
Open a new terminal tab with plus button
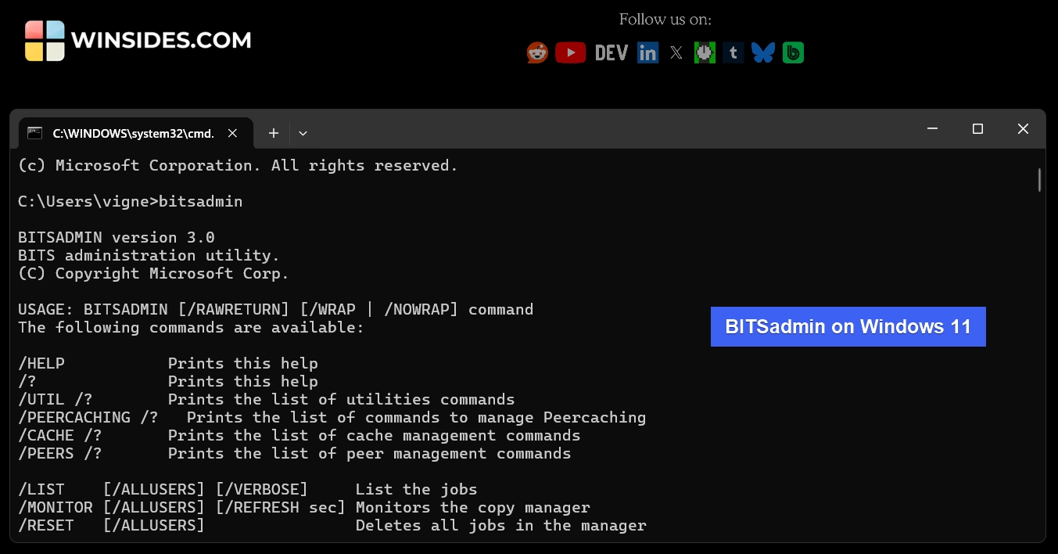tap(274, 133)
